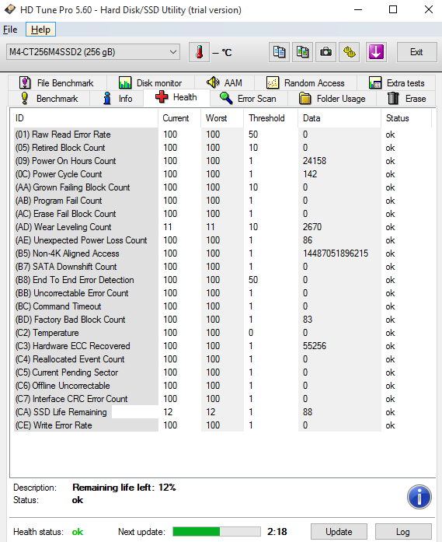Image resolution: width=442 pixels, height=542 pixels.
Task: Switch to Random Access tab
Action: coord(305,83)
